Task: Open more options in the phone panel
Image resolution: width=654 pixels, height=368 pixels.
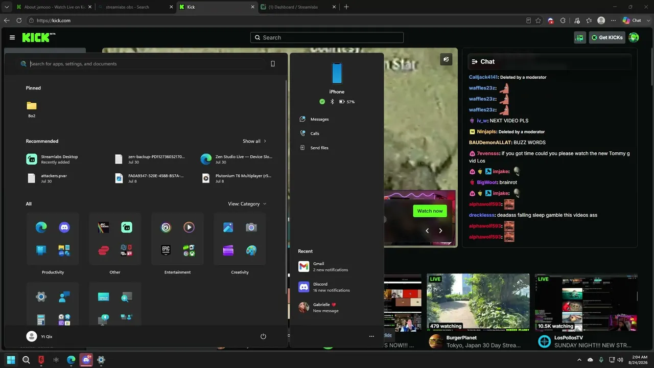Action: 371,336
